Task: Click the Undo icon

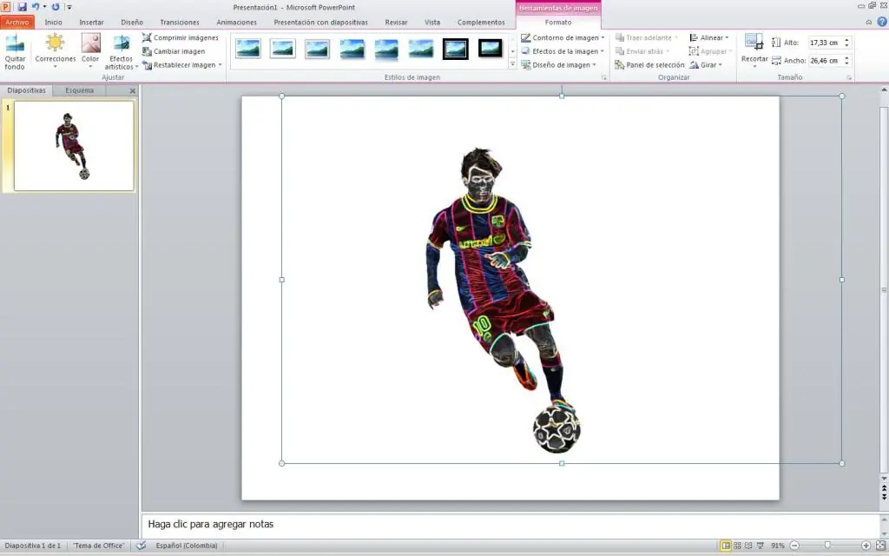Action: point(36,7)
